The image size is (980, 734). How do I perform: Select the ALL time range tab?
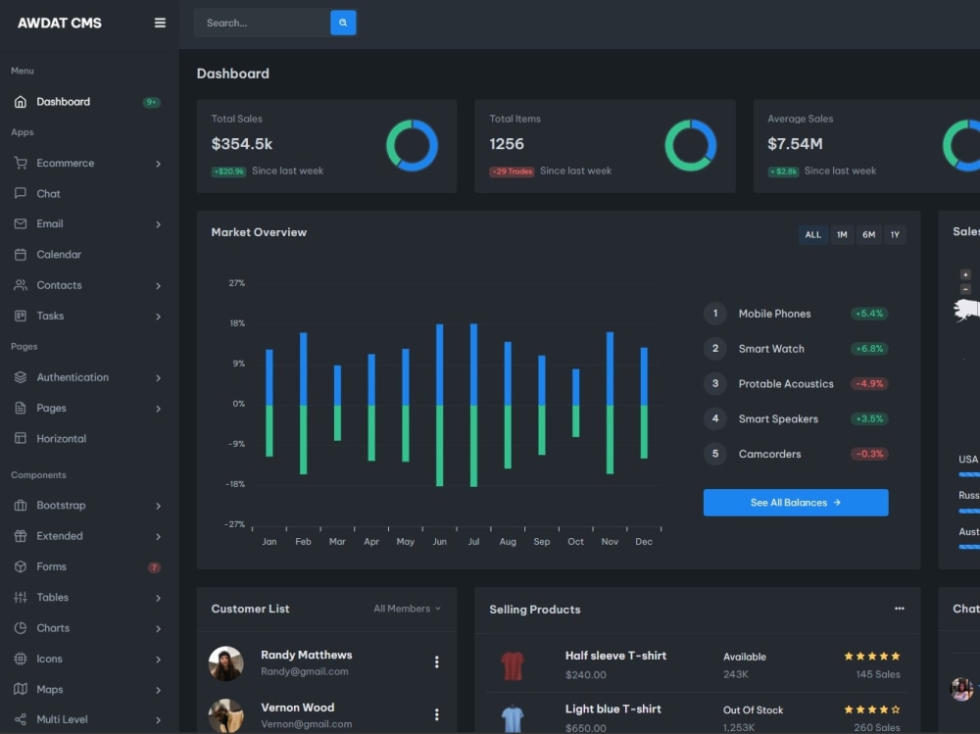click(813, 234)
